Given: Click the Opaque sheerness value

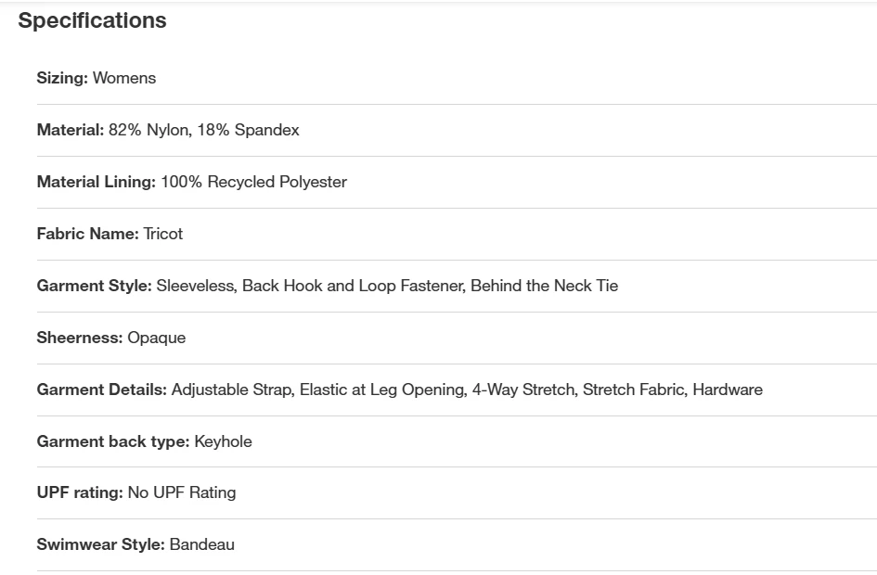Looking at the screenshot, I should pos(157,338).
